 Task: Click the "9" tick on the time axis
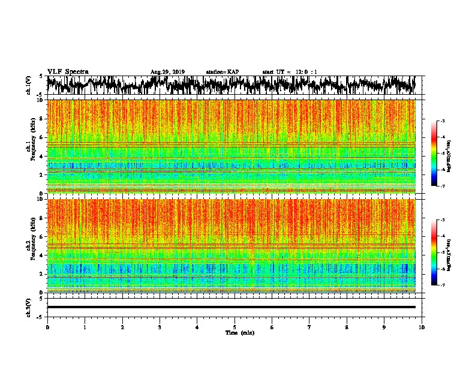384,327
